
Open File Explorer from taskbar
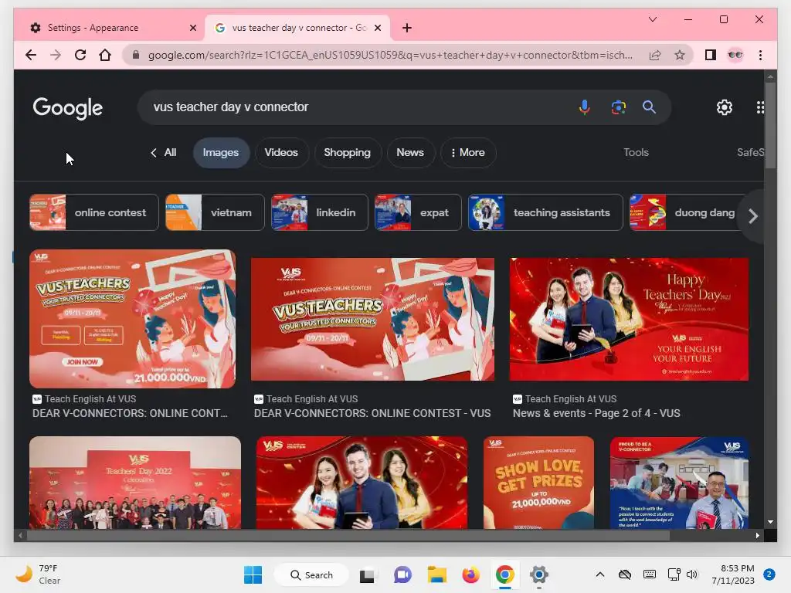(437, 574)
